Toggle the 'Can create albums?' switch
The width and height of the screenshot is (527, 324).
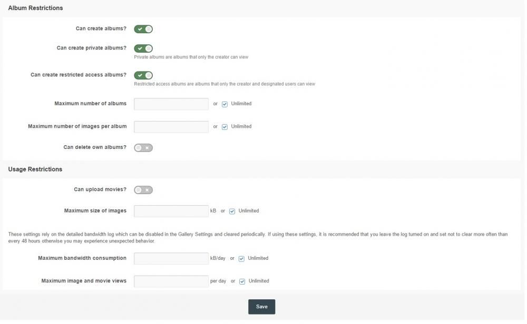click(x=143, y=29)
